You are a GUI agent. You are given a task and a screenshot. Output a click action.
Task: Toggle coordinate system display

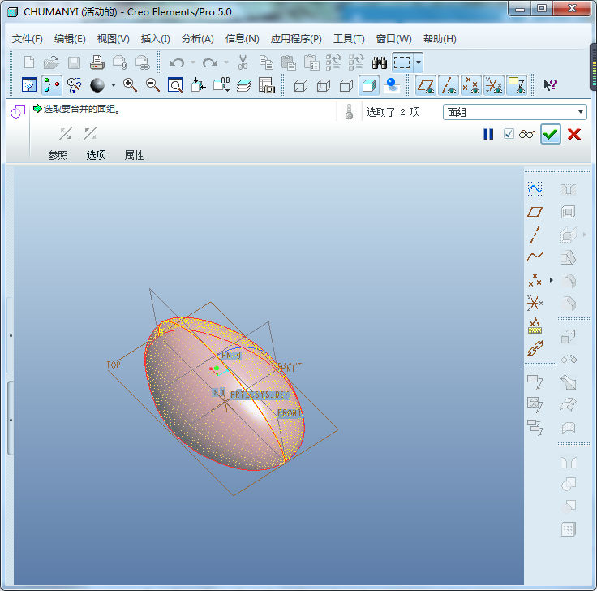tap(494, 85)
